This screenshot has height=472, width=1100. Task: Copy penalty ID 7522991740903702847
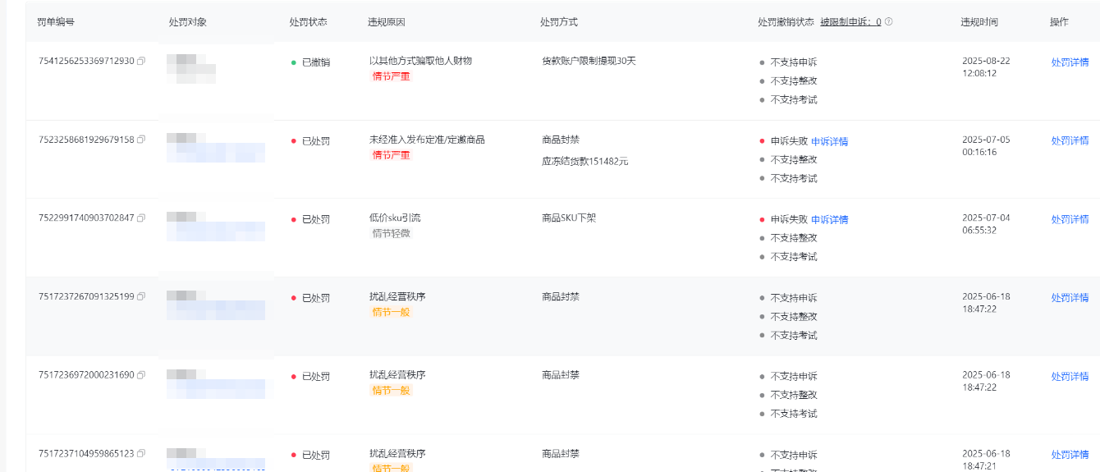pos(141,218)
